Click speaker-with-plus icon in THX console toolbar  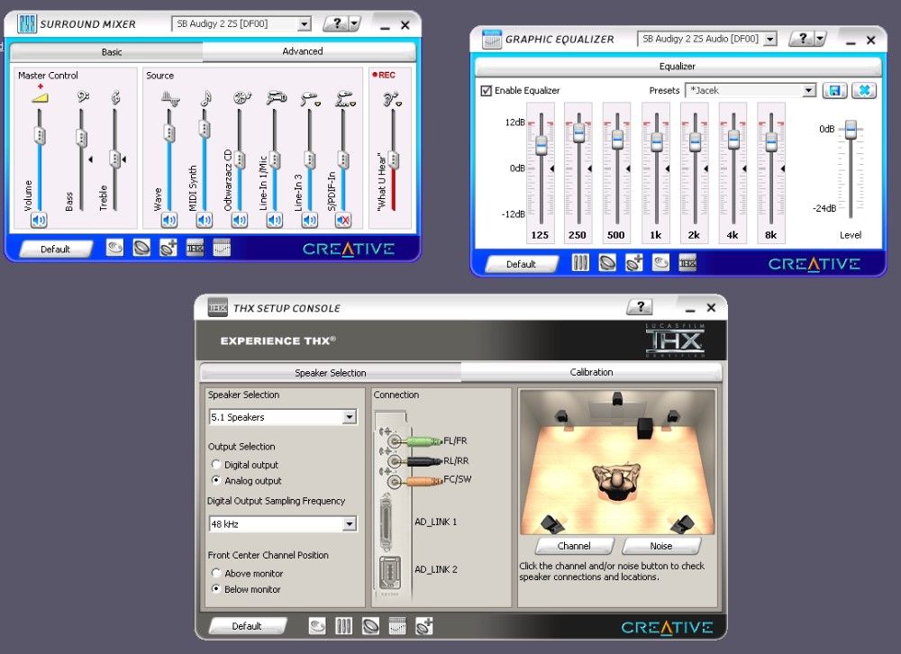[424, 626]
